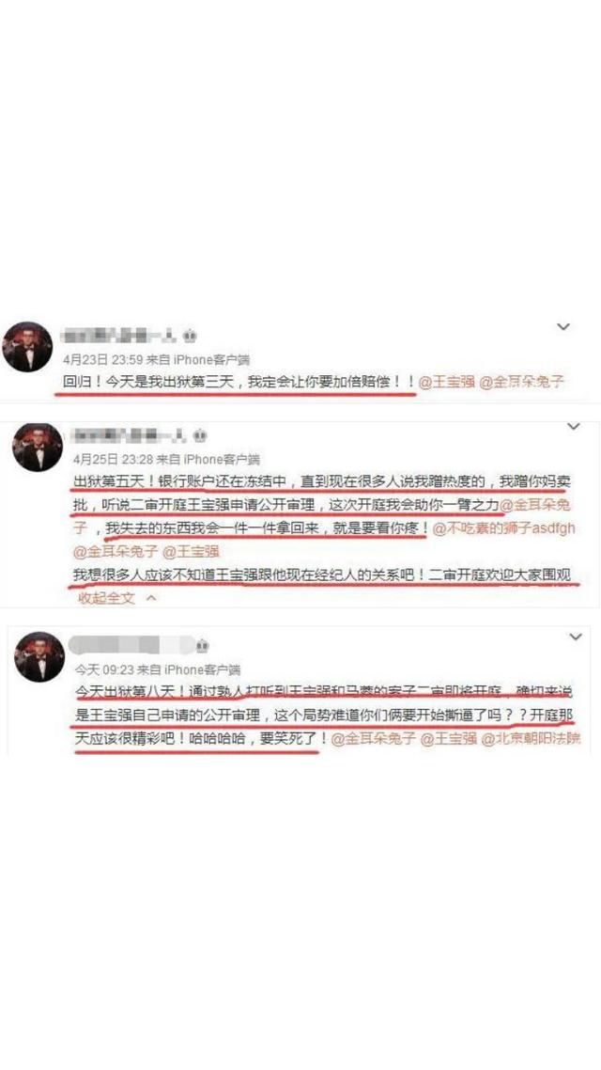601x1070 pixels.
Task: Open @金耳朵兔子 mention in first post
Action: (522, 383)
